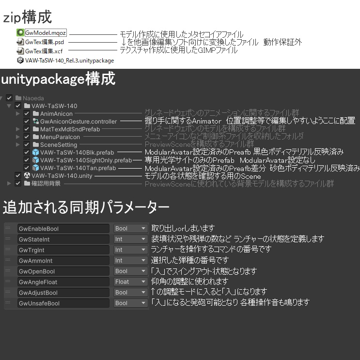Click the GwAngleFloat parameter name field
Viewport: 360px width, 360px height.
point(63,282)
